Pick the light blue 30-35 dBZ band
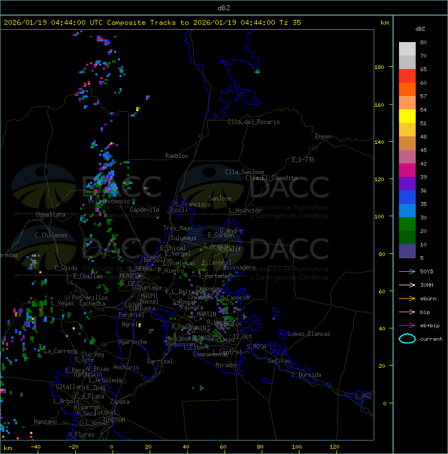The width and height of the screenshot is (448, 454). [407, 210]
